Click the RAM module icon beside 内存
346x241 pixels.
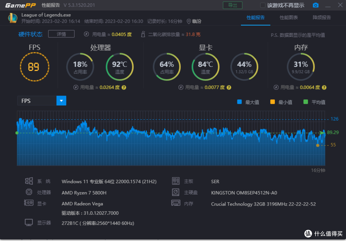pos(176,203)
